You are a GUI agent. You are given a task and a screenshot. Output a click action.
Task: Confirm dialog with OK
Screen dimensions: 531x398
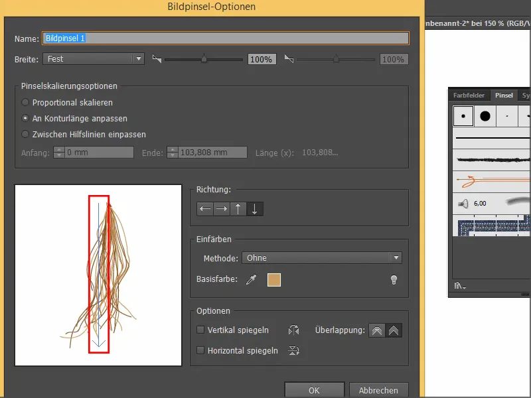point(314,390)
